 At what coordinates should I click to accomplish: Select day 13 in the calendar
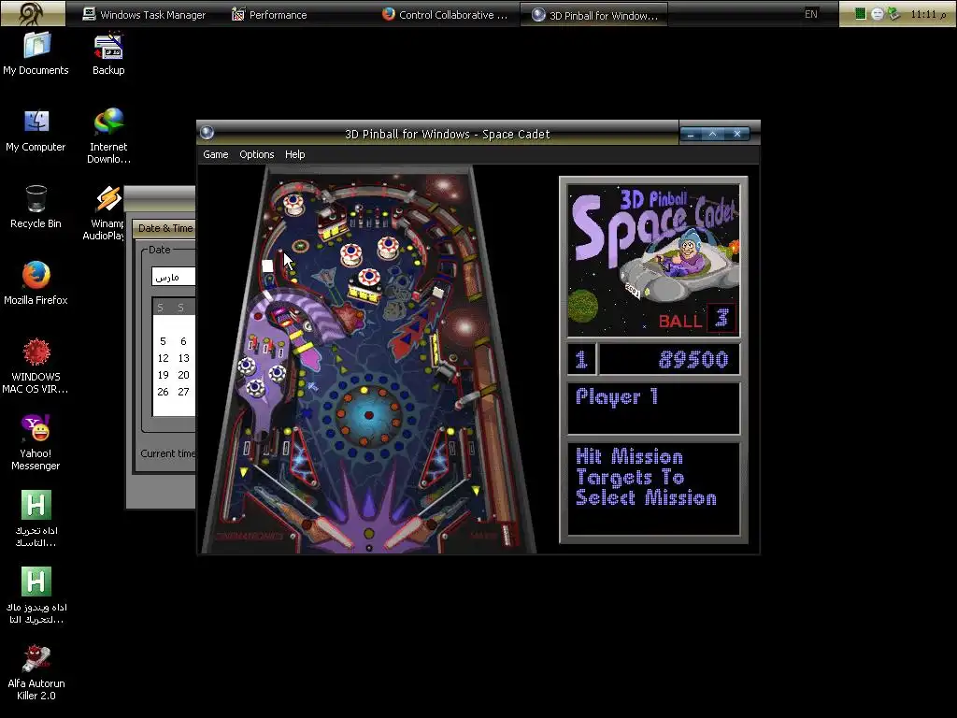click(183, 358)
